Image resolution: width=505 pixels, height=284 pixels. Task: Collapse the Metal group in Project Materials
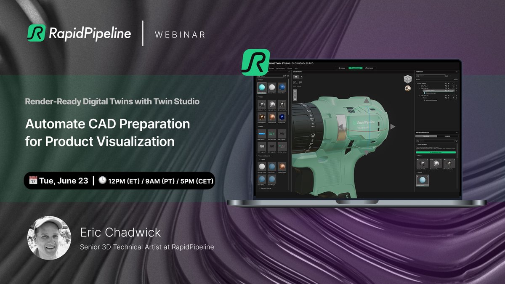(417, 156)
